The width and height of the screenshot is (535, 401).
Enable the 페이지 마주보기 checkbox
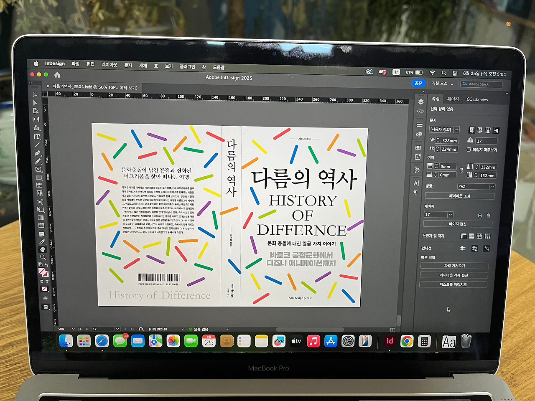click(469, 149)
